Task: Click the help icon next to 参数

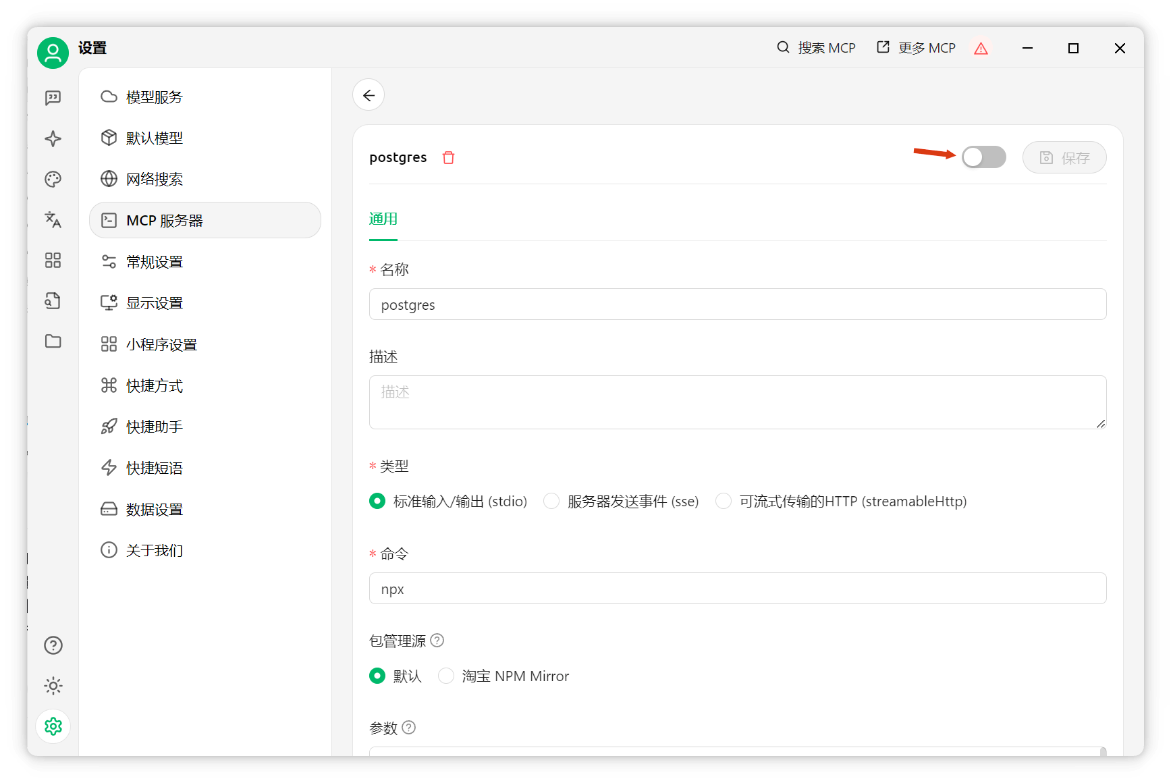Action: 409,727
